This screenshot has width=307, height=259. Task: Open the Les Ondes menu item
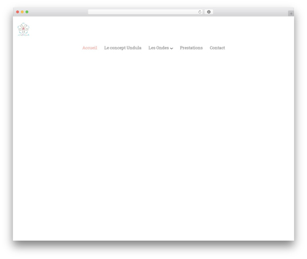158,48
